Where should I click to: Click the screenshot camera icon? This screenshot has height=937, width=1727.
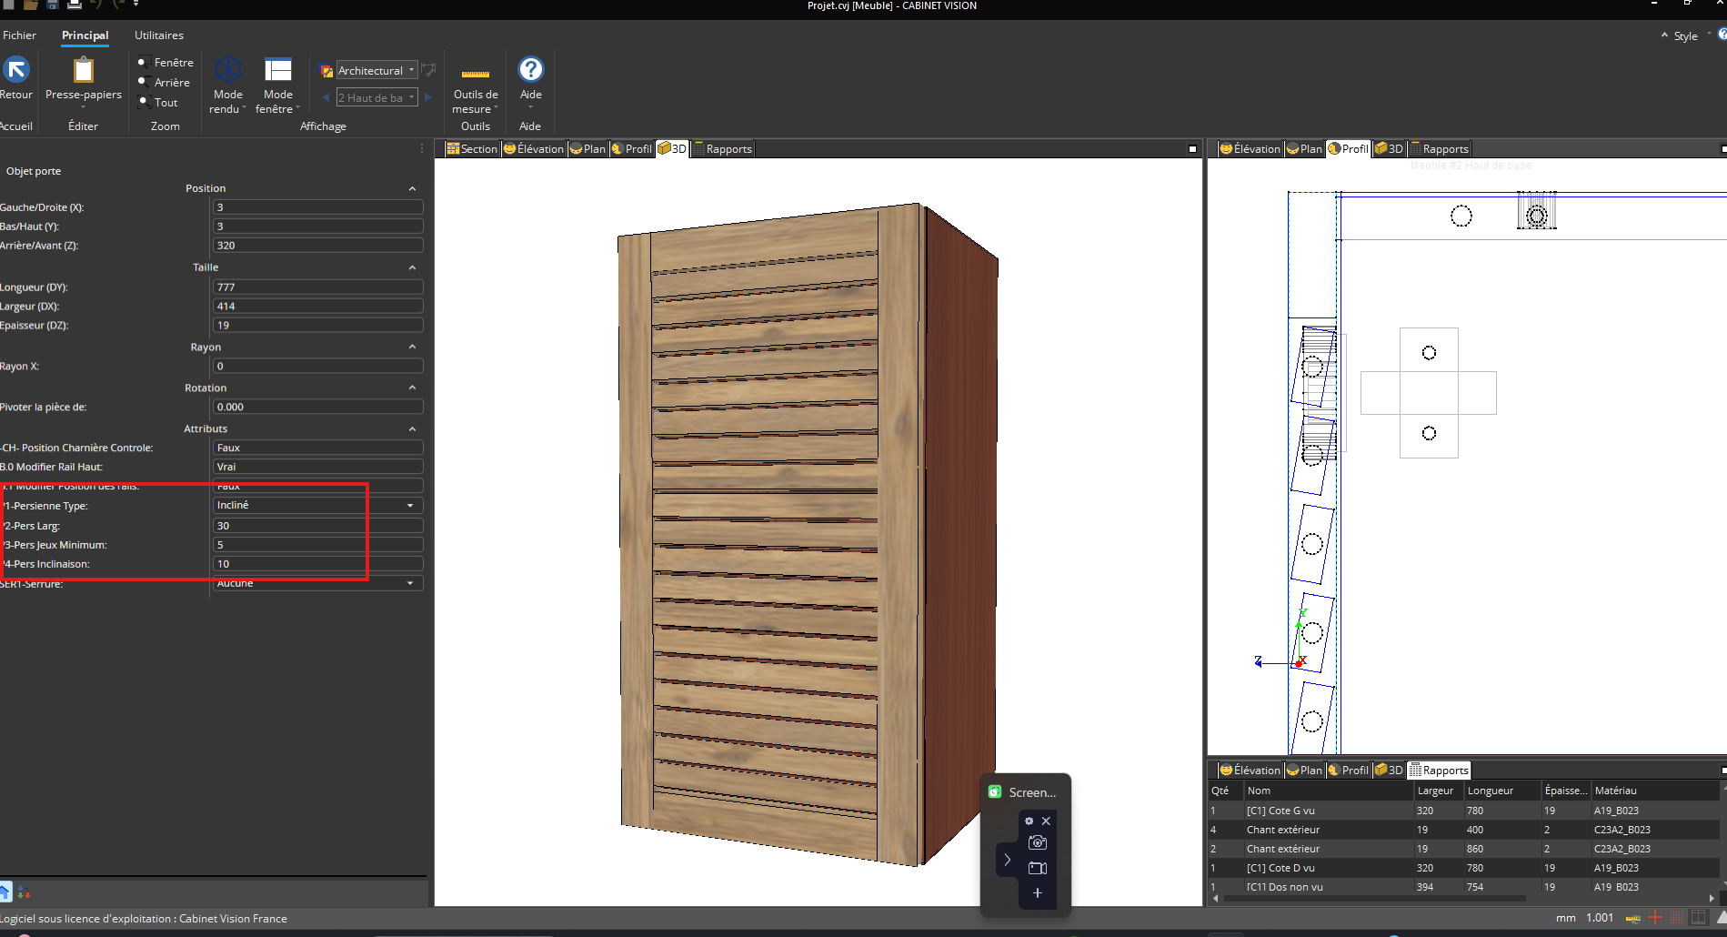tap(1037, 842)
